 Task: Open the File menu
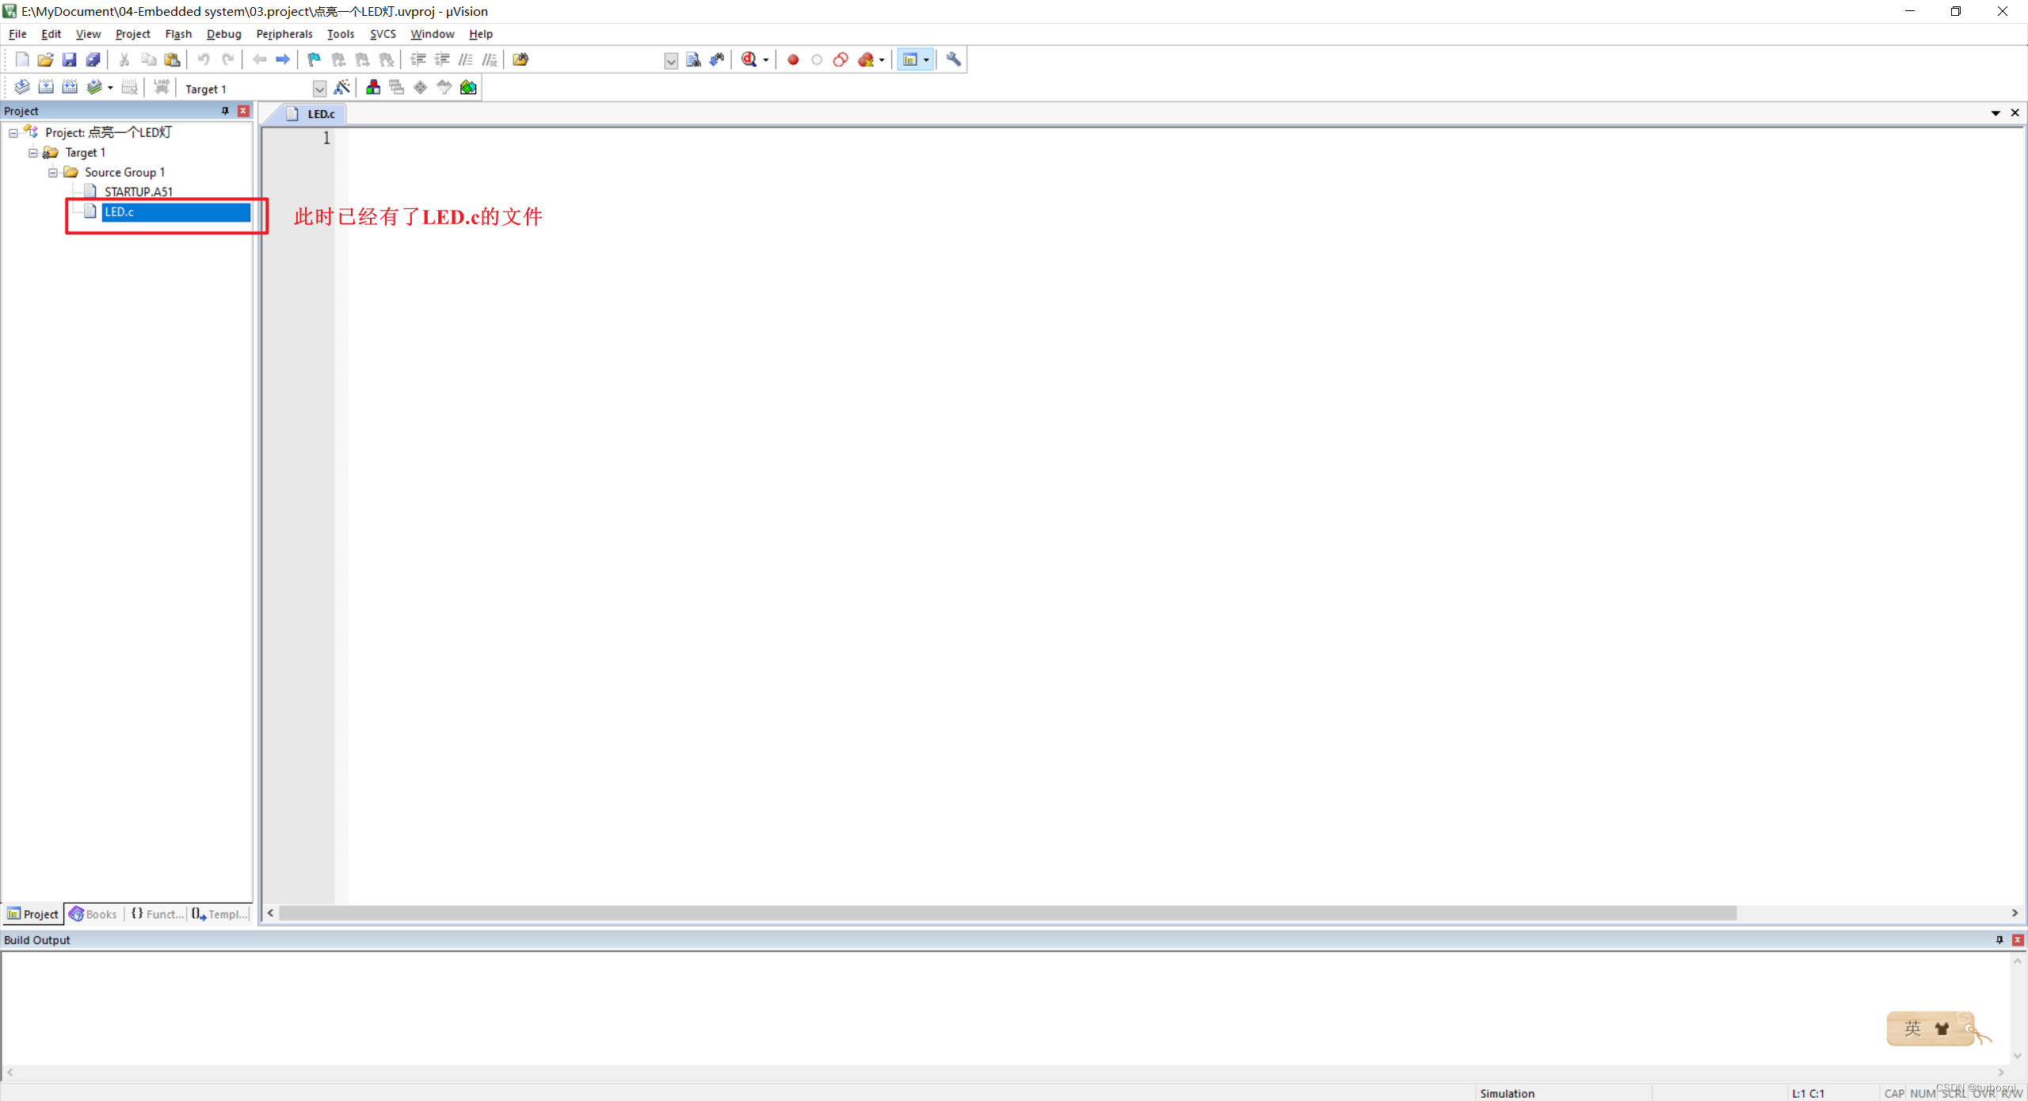tap(17, 34)
